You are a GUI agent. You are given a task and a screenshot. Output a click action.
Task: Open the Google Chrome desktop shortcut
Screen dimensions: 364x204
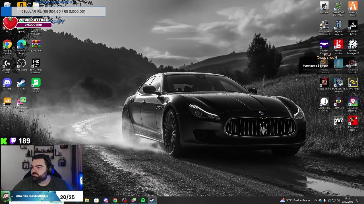[x=7, y=47]
